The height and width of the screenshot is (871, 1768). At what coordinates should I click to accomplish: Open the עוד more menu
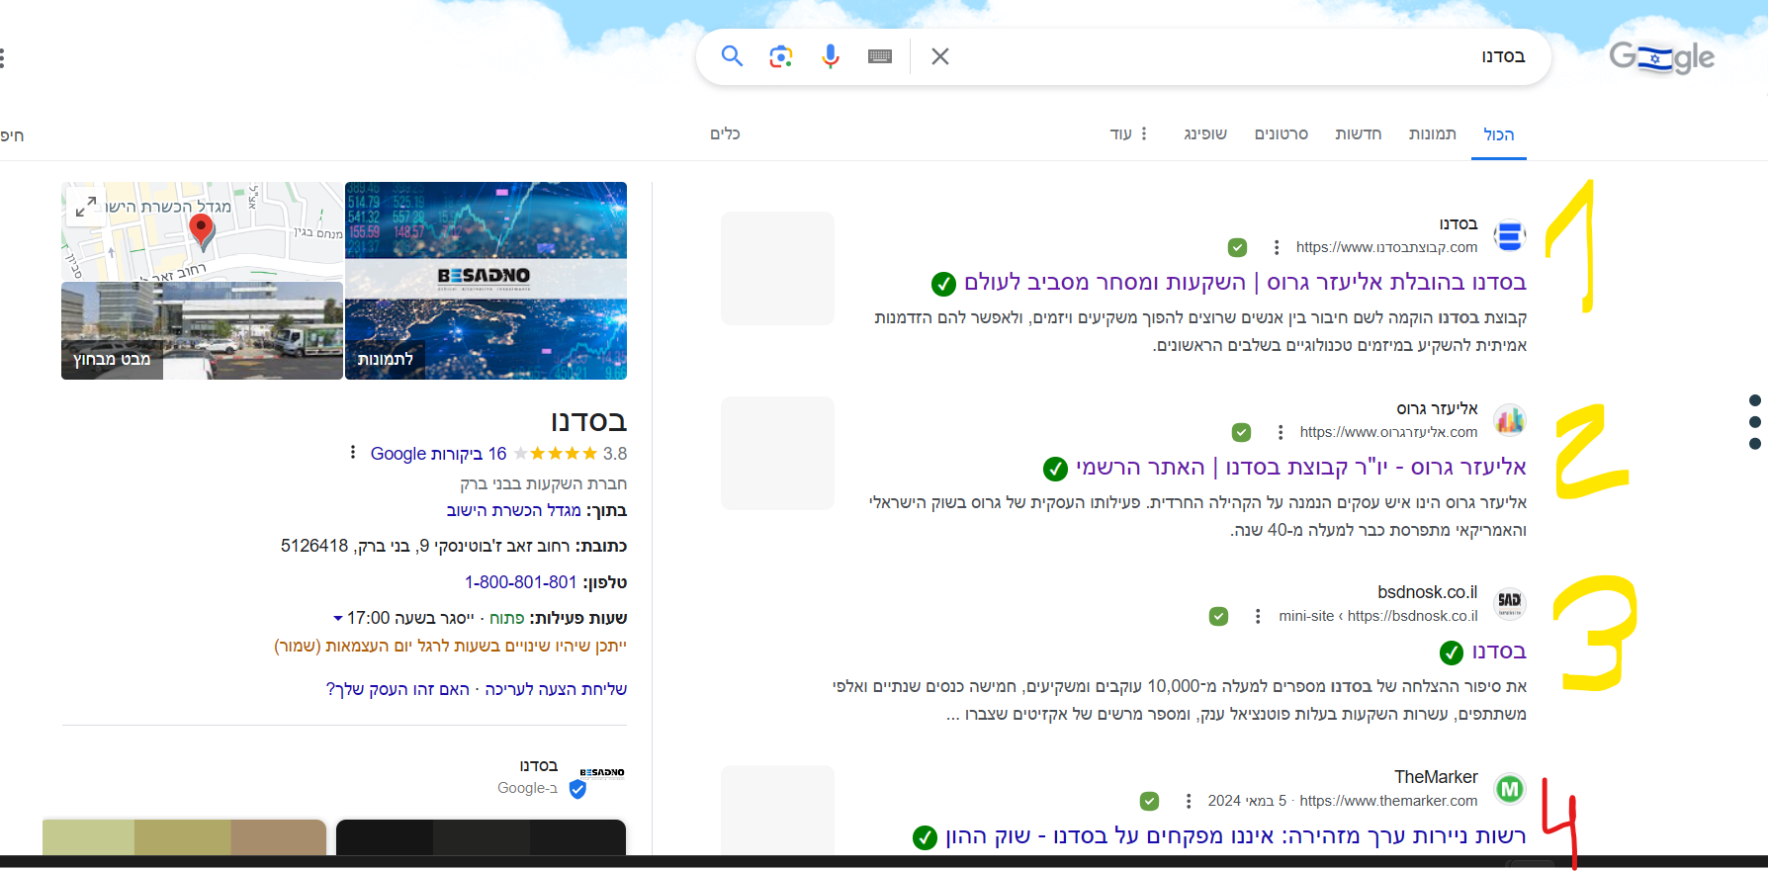coord(1128,133)
